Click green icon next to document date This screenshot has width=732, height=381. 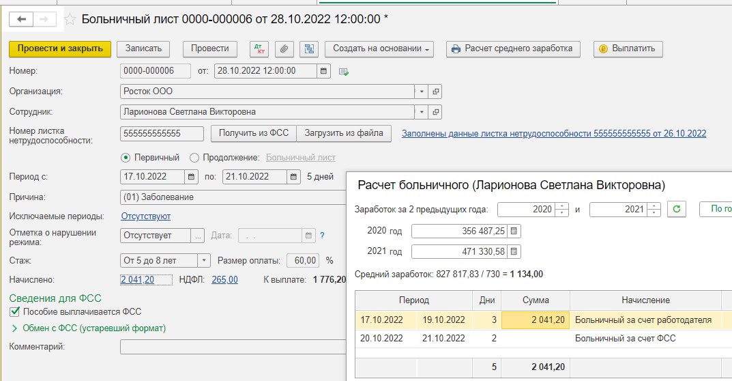(x=344, y=72)
